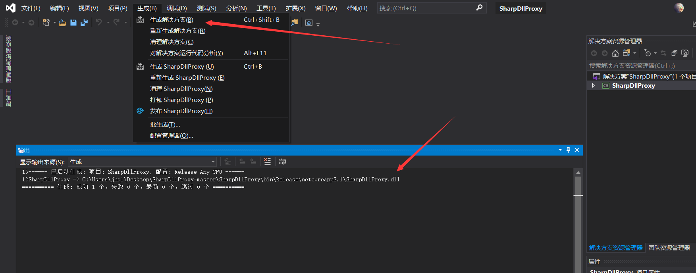
Task: Click the undo toolbar icon
Action: [x=99, y=23]
